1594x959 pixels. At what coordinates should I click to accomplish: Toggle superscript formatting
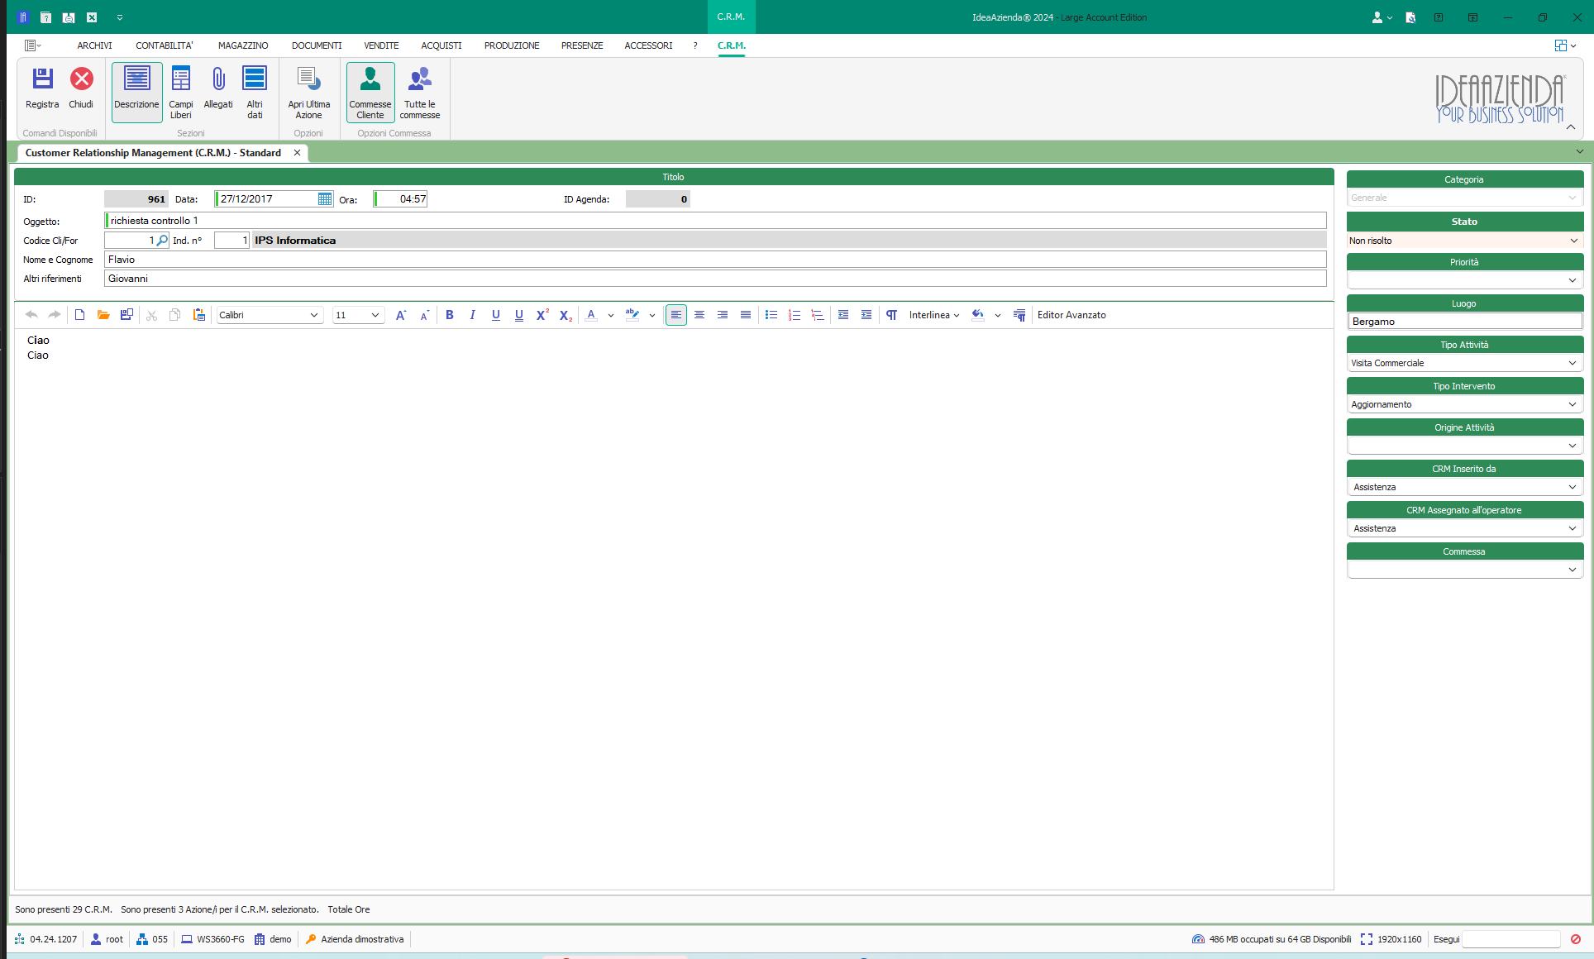click(542, 315)
